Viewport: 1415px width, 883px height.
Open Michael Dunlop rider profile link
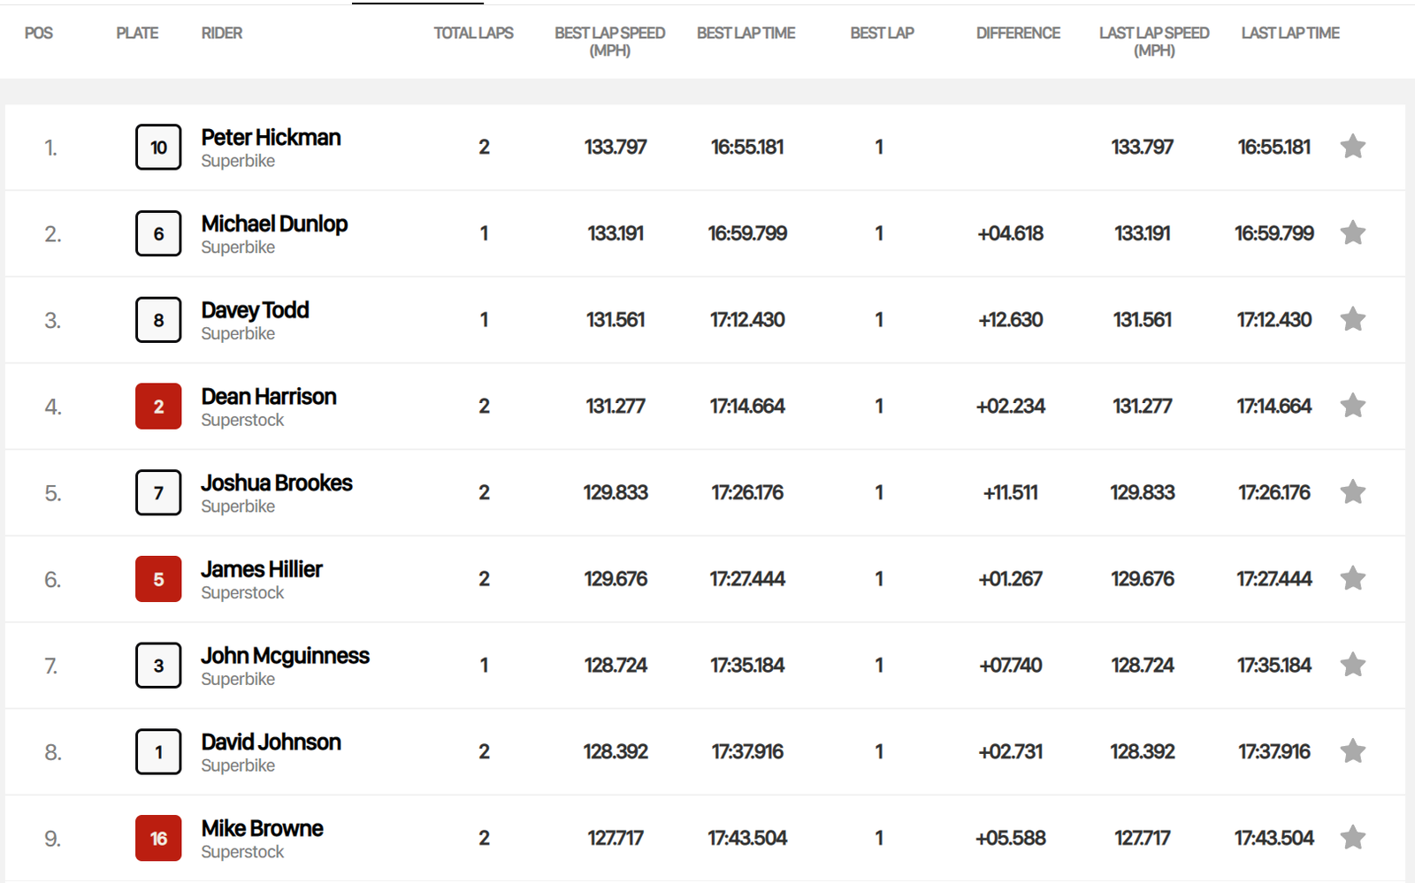coord(274,225)
